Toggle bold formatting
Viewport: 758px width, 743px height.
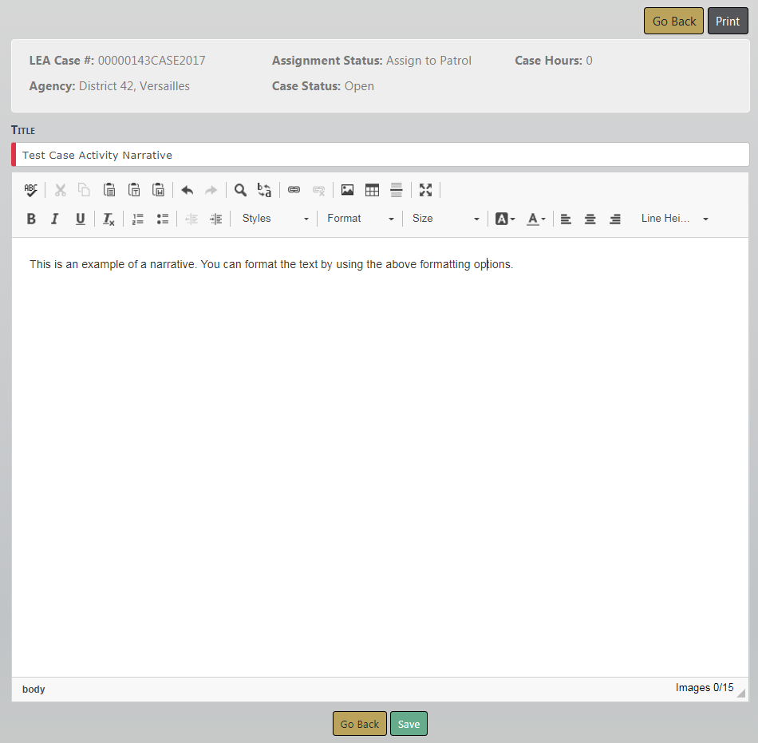pyautogui.click(x=31, y=219)
